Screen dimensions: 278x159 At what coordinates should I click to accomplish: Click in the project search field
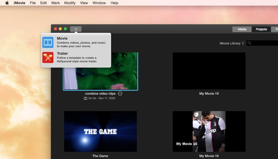(x=264, y=43)
